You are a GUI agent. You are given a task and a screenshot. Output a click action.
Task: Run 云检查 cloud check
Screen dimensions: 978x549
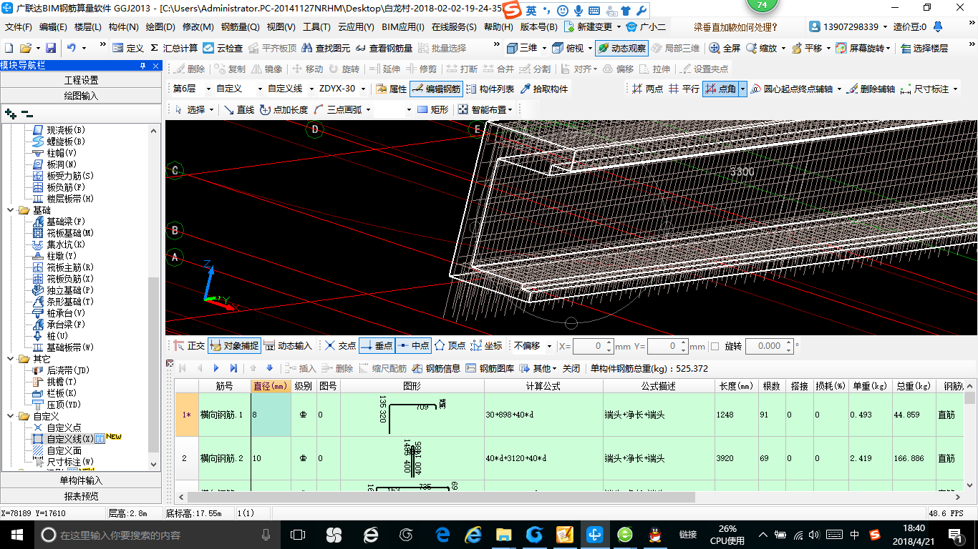click(x=223, y=48)
